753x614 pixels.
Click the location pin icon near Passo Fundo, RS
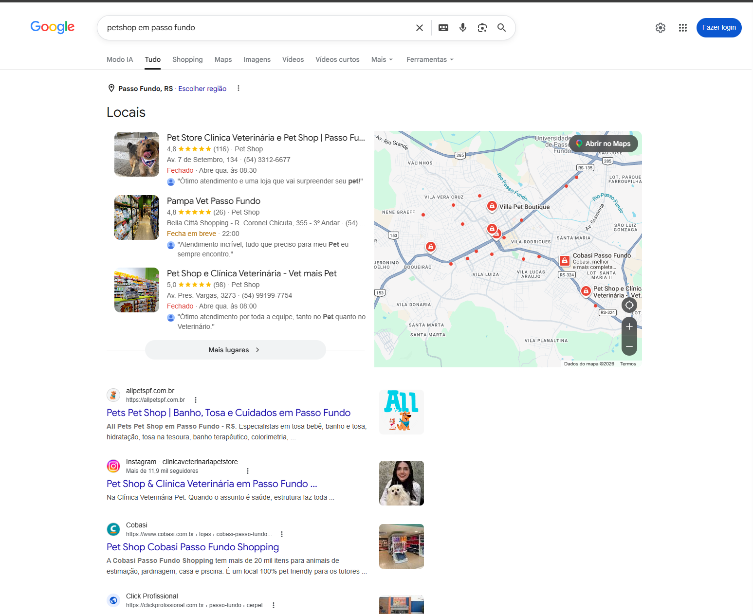click(111, 88)
